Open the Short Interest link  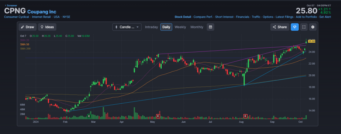[x=224, y=17]
